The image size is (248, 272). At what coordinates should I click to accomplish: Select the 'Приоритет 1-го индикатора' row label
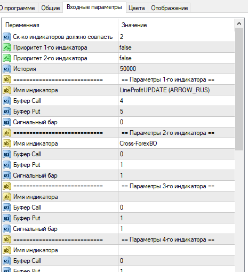point(50,47)
